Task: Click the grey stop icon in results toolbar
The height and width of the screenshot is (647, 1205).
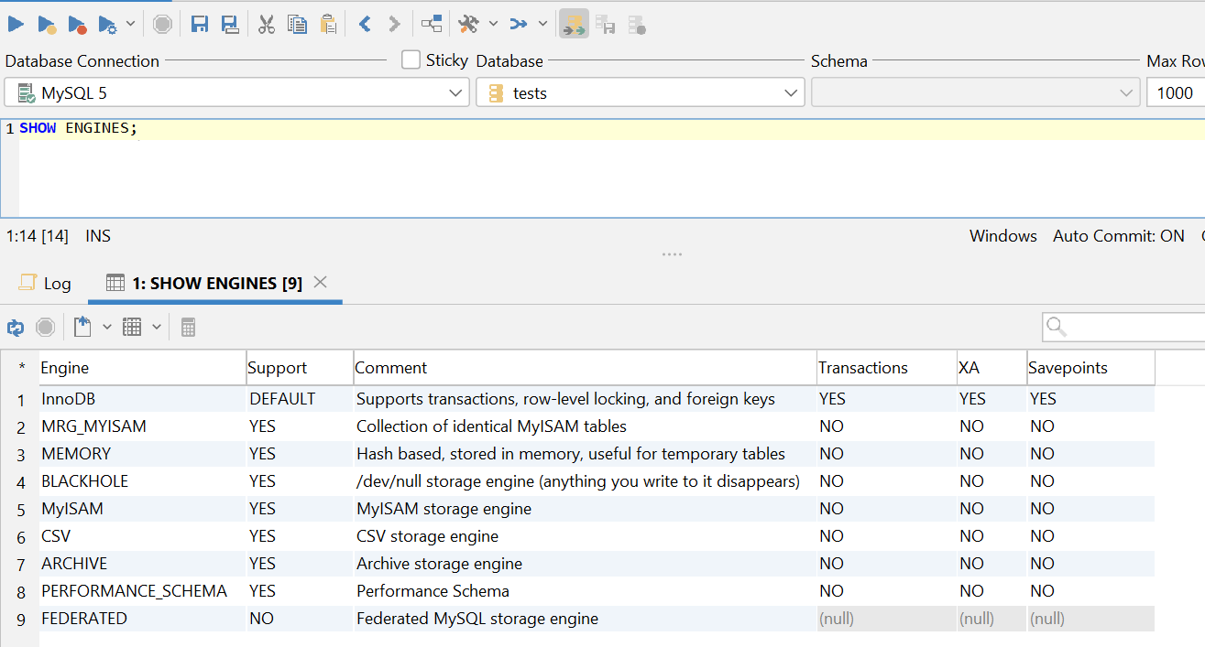Action: pos(45,328)
